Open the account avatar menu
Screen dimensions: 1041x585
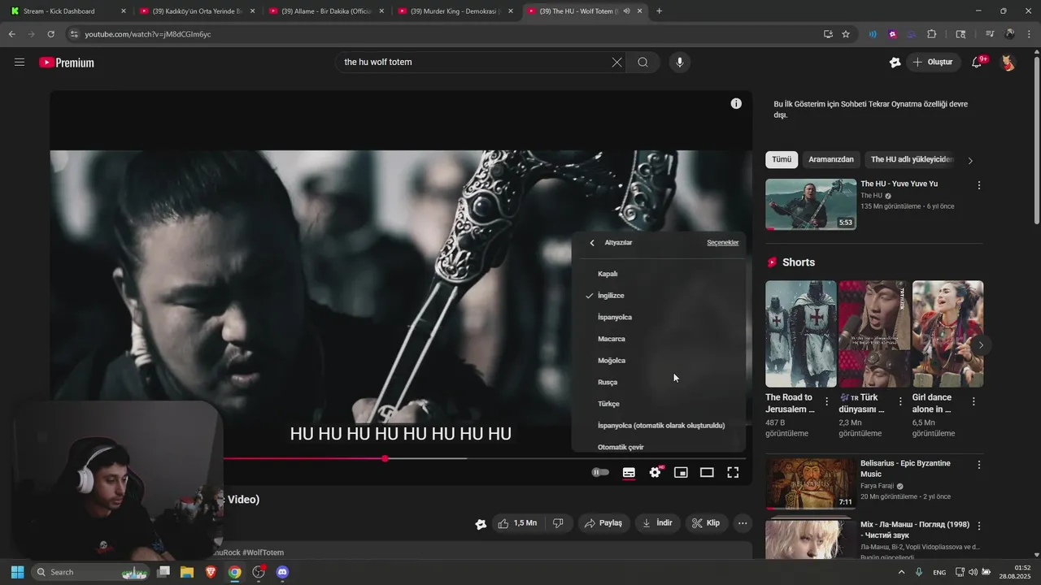(1008, 63)
